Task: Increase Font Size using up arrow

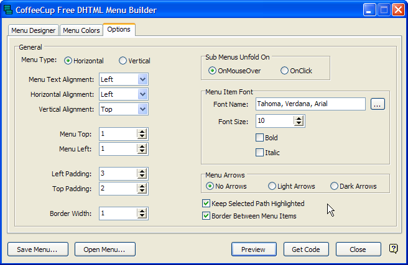Action: click(x=299, y=118)
